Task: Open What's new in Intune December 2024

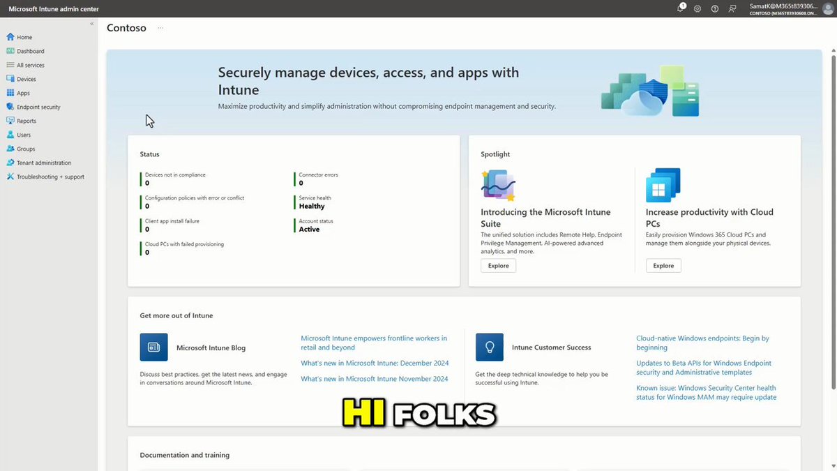Action: pyautogui.click(x=375, y=363)
